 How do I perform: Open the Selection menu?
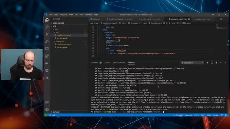[63, 15]
